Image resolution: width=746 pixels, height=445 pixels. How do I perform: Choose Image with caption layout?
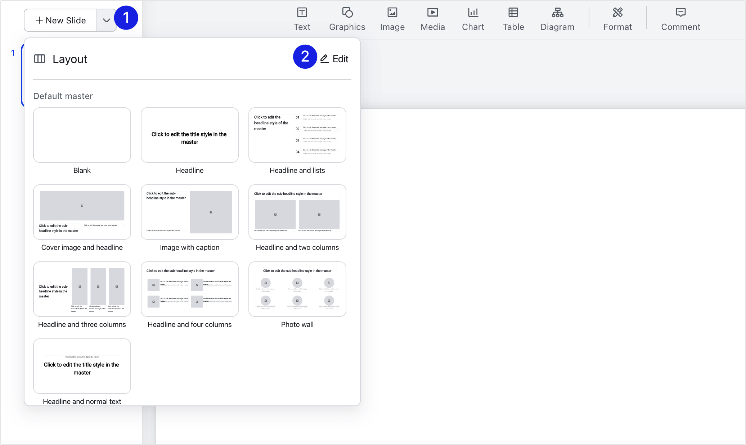coord(190,212)
